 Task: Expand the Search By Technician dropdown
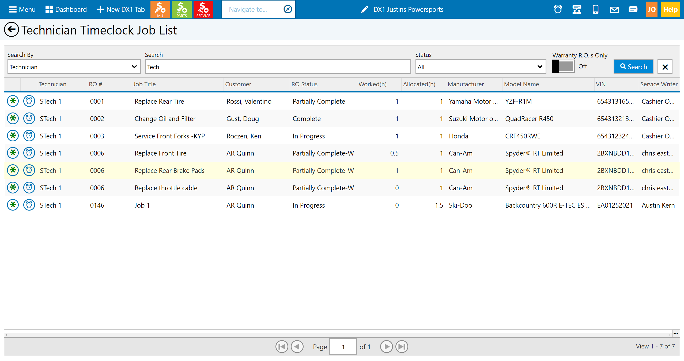point(74,67)
